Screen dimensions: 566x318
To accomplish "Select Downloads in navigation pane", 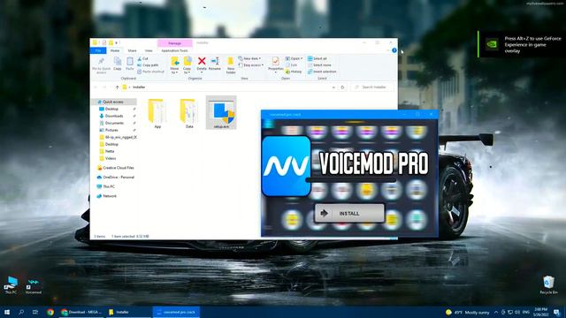I will point(113,116).
